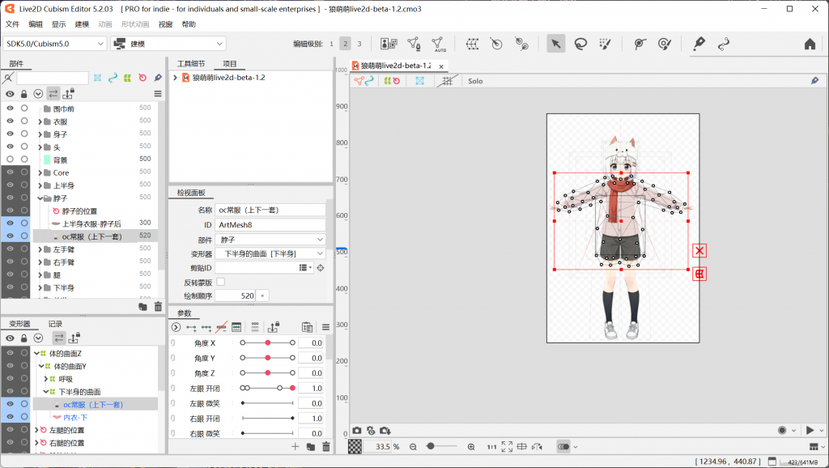Select the deform brush tool
Image resolution: width=829 pixels, height=468 pixels.
coord(665,44)
